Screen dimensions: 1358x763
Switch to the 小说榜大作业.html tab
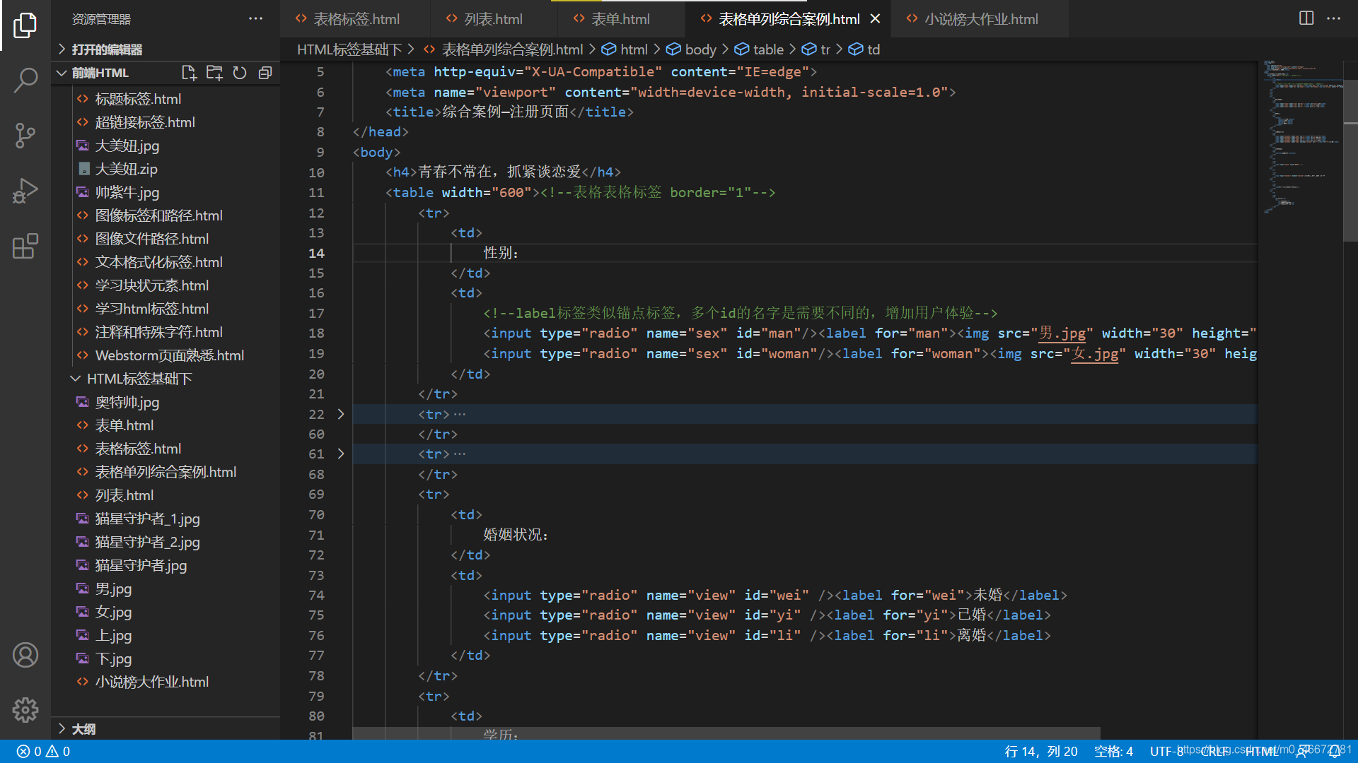click(980, 19)
